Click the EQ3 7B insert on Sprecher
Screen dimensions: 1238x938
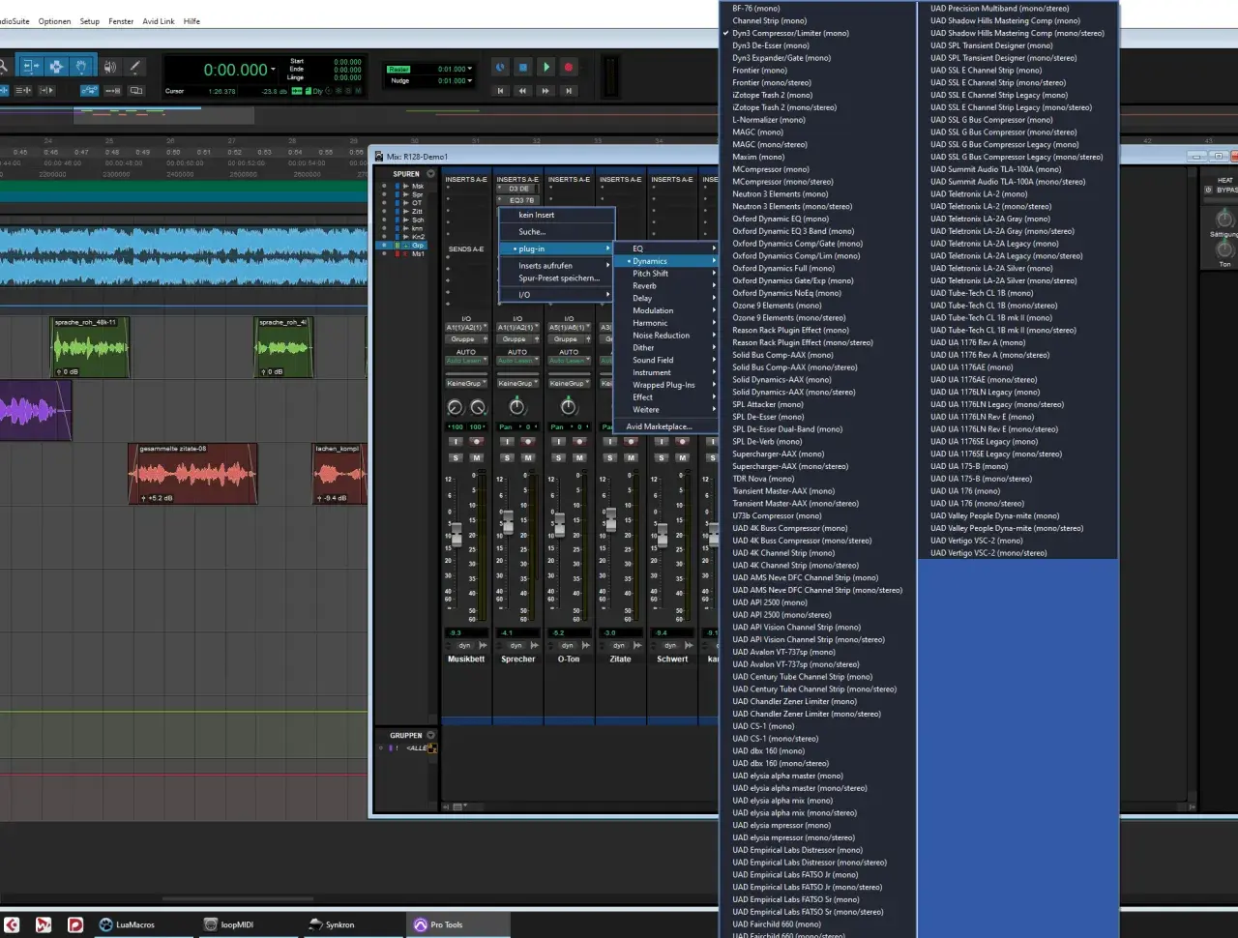[x=519, y=200]
